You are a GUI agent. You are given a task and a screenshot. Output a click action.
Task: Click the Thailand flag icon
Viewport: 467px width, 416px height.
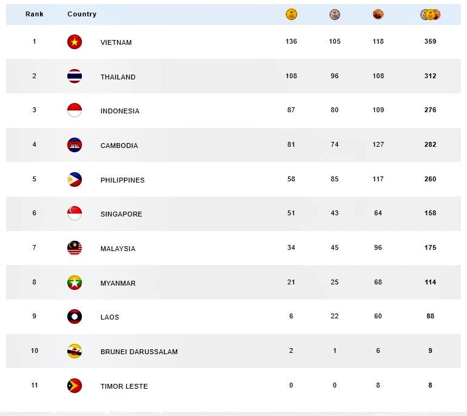pos(75,76)
